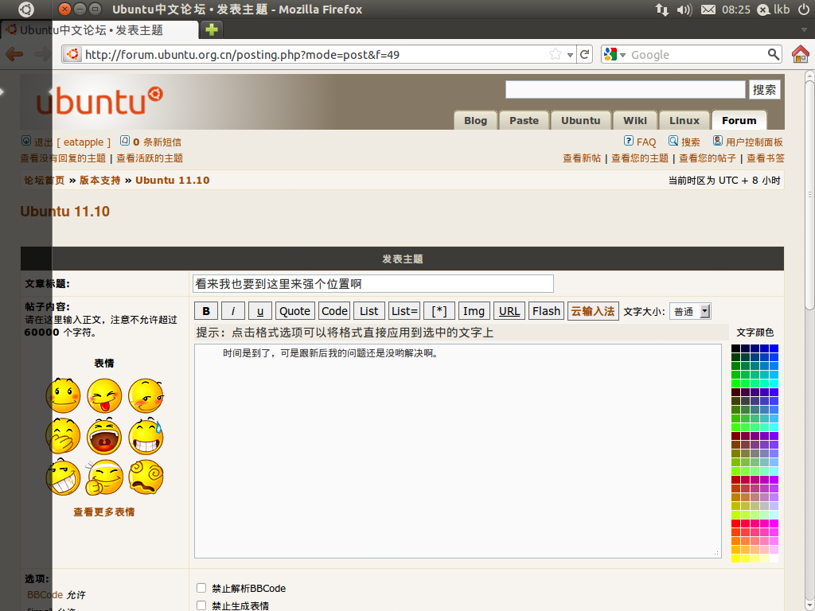Open the URL history dropdown arrow
This screenshot has width=815, height=611.
tap(570, 55)
